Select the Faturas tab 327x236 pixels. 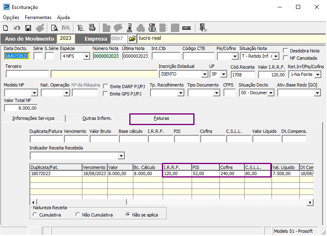pos(161,119)
